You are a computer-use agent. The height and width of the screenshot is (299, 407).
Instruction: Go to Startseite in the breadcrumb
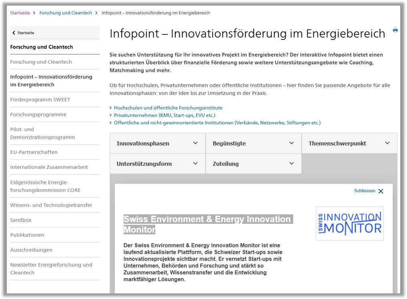(20, 13)
